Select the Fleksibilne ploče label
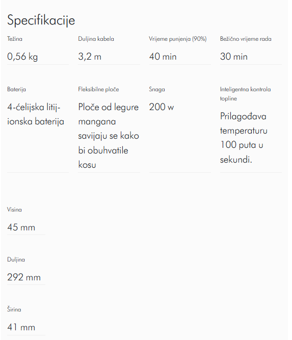Image resolution: width=292 pixels, height=340 pixels. coord(98,89)
